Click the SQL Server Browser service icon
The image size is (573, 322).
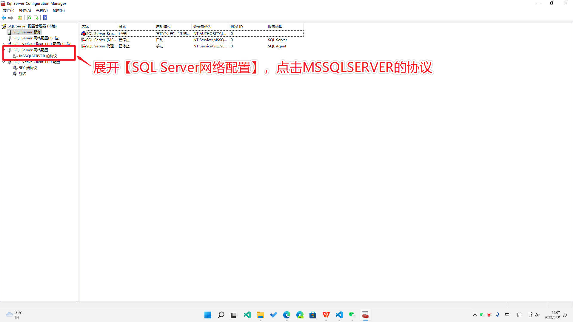83,34
